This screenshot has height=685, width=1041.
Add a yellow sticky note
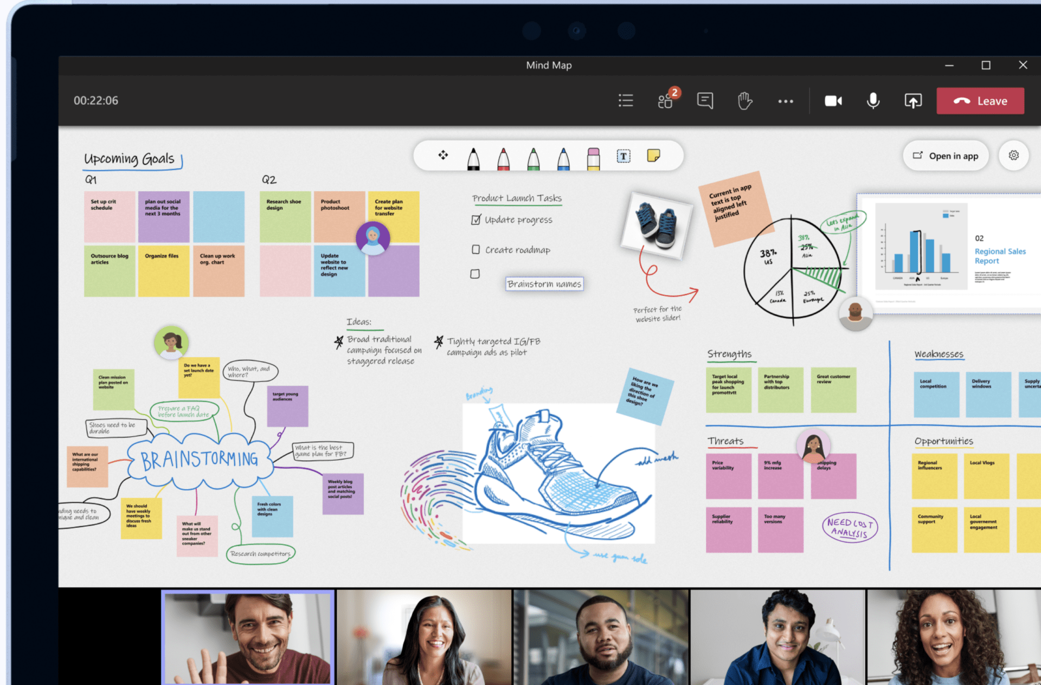(x=654, y=156)
